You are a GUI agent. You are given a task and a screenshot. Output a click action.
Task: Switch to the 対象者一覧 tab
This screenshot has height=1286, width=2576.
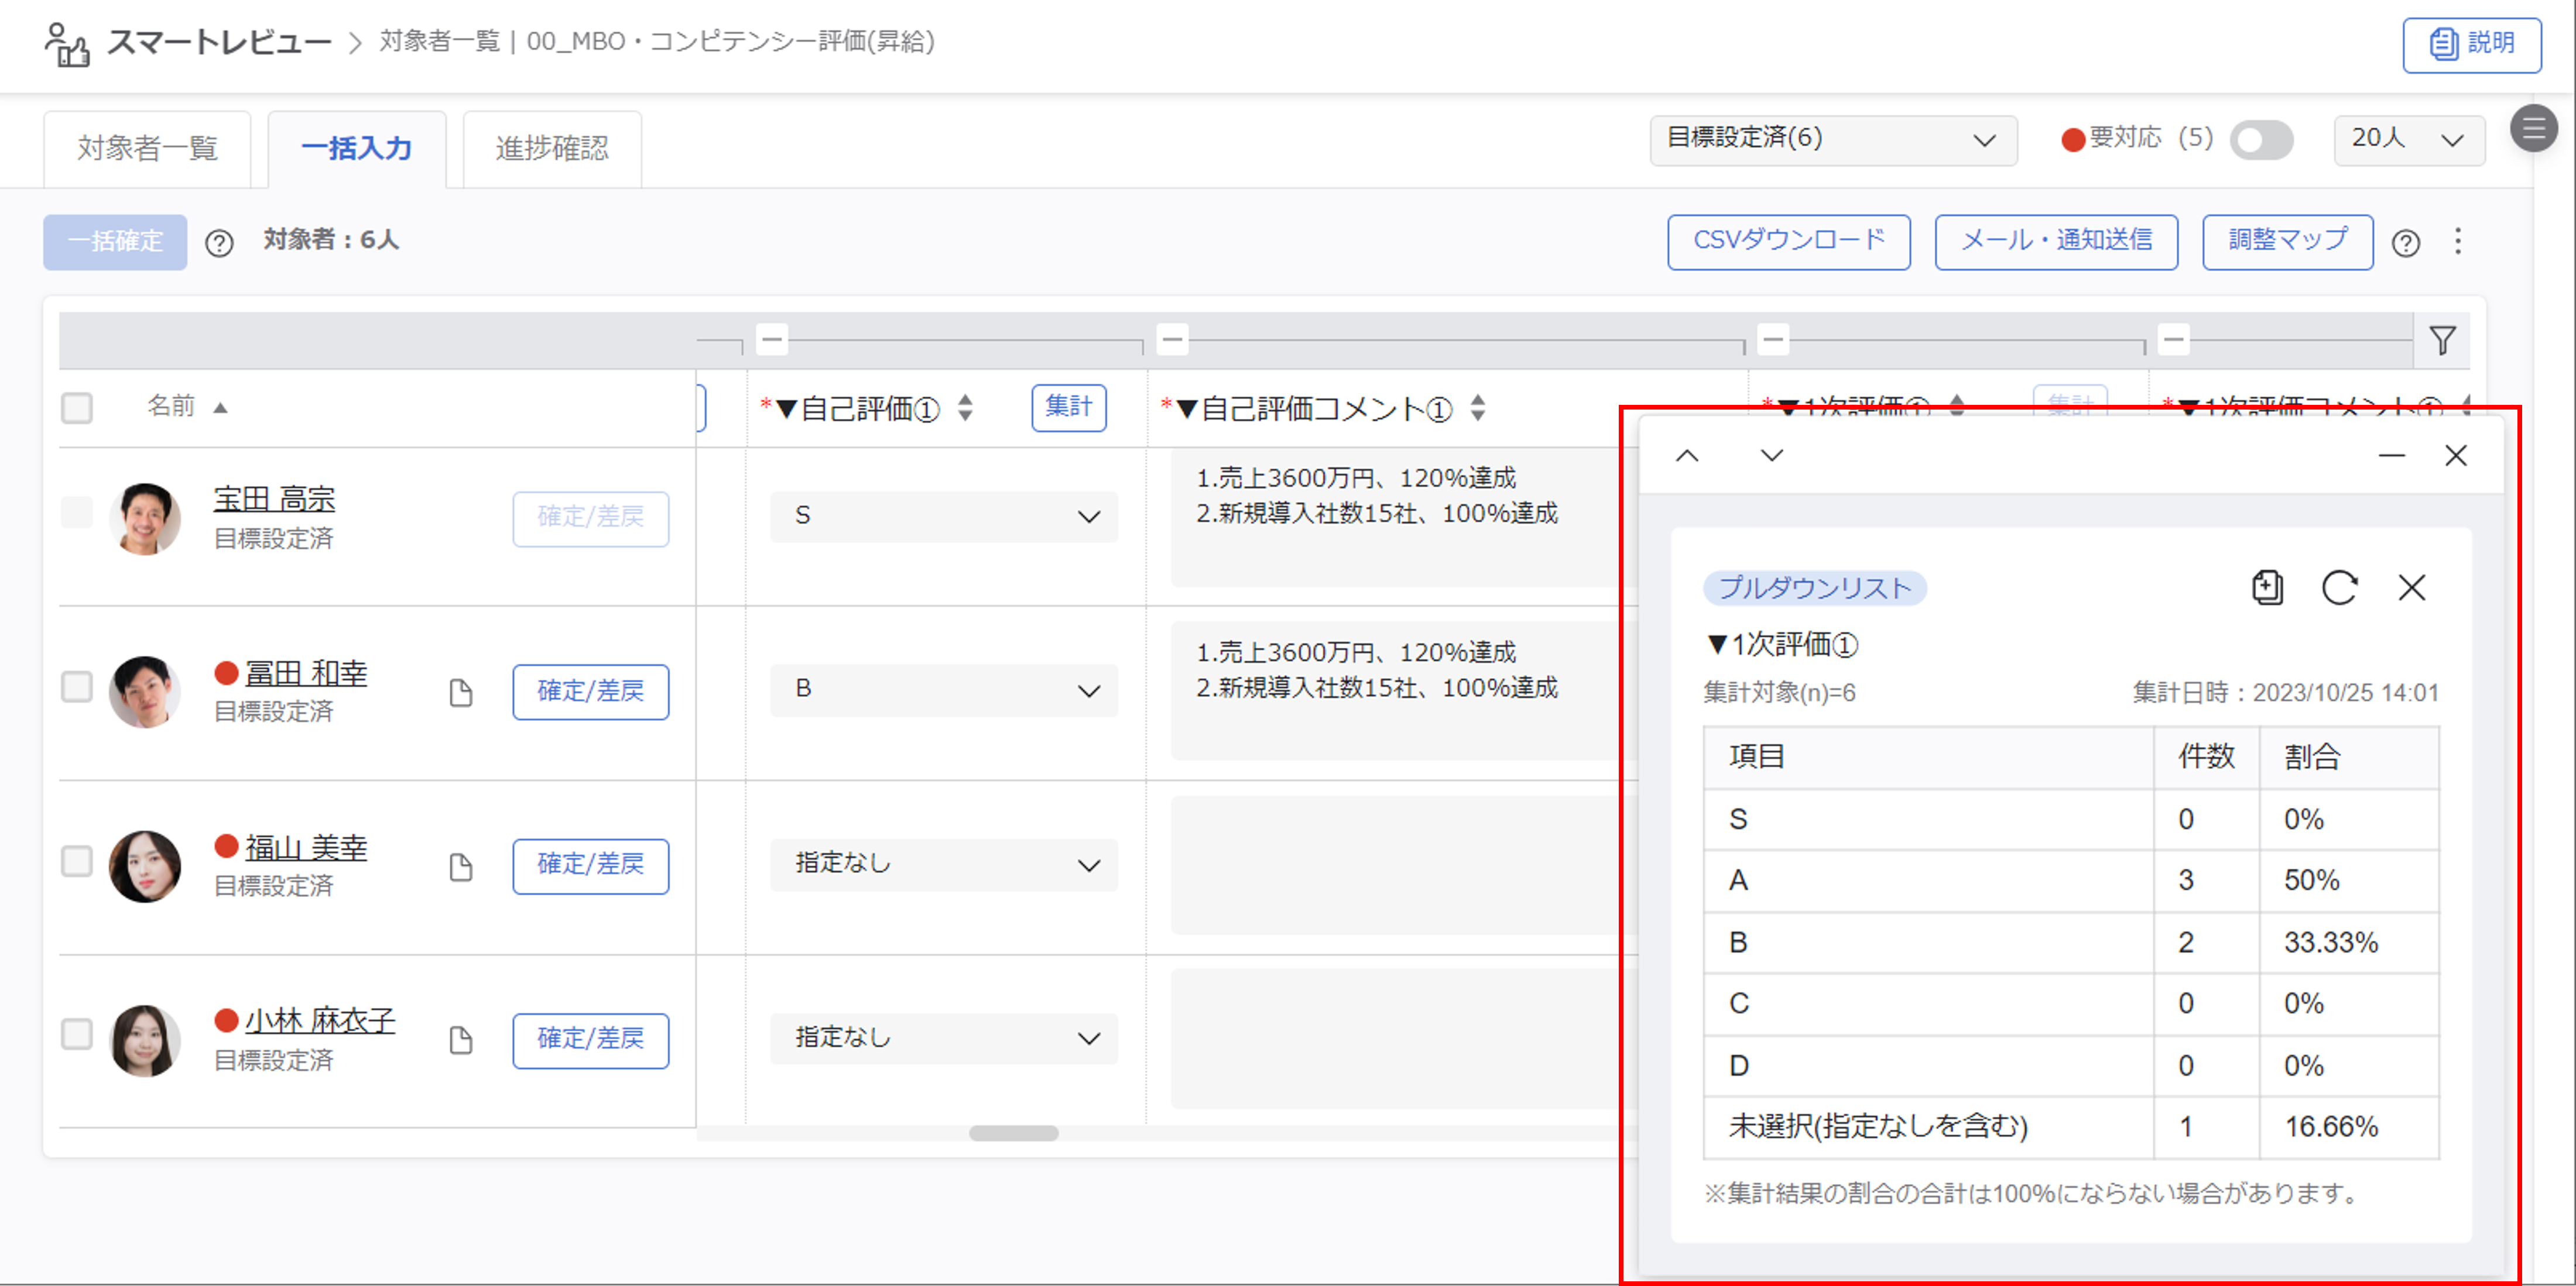[147, 149]
